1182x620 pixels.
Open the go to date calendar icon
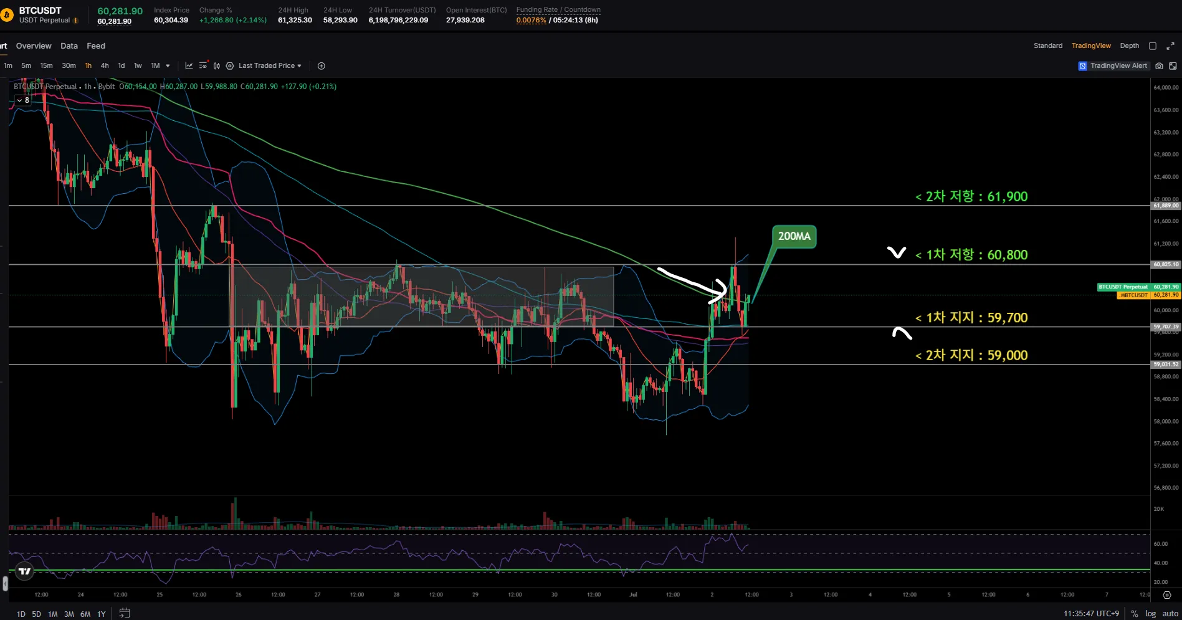pos(125,613)
